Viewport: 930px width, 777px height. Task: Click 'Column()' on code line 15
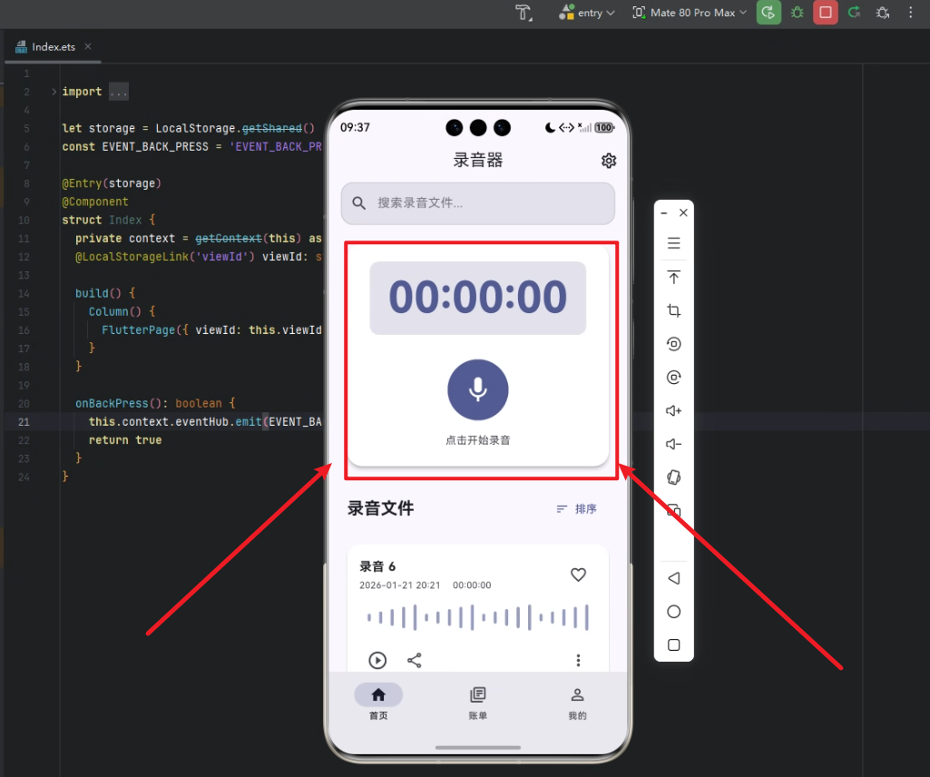coord(115,311)
